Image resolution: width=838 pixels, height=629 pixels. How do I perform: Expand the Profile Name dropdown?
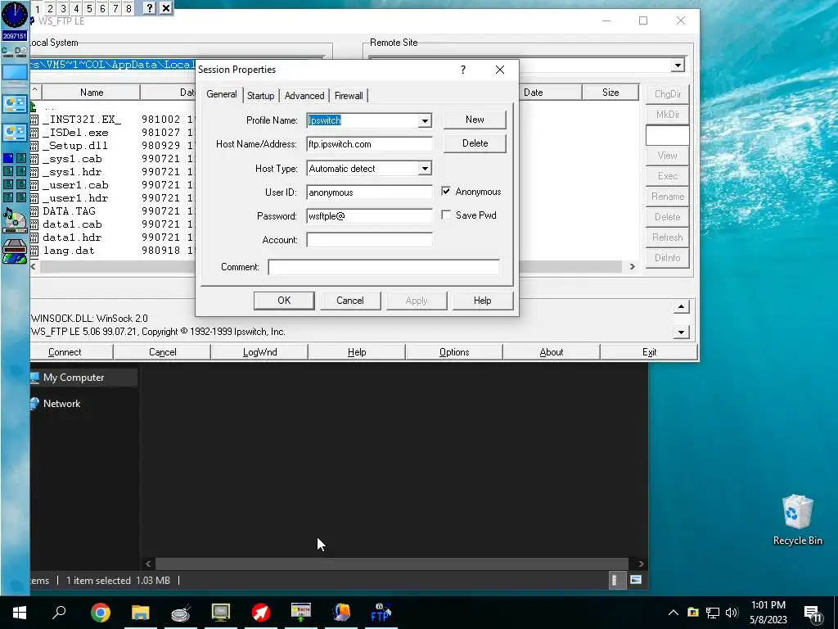[425, 120]
